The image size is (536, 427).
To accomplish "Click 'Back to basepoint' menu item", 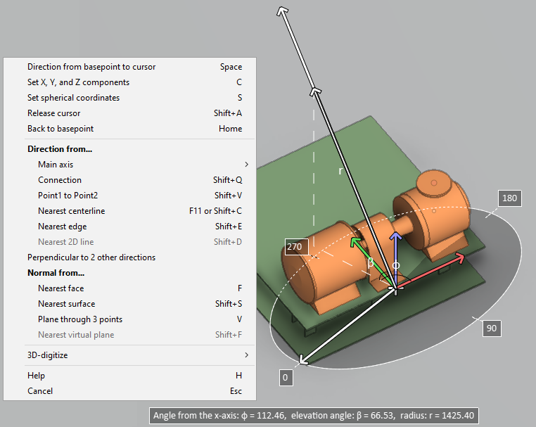I will tap(60, 129).
